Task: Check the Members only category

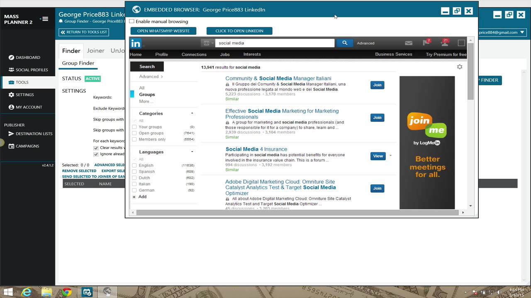Action: pos(134,139)
